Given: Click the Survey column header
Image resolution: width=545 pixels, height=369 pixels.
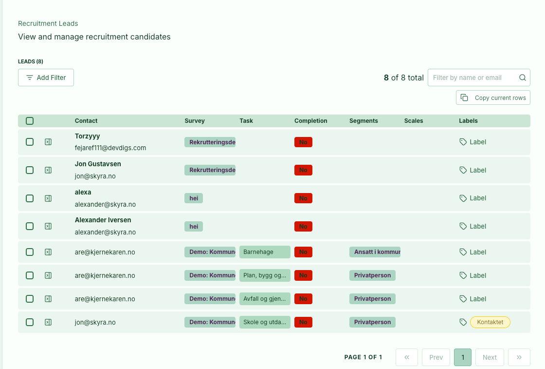Looking at the screenshot, I should [x=195, y=121].
